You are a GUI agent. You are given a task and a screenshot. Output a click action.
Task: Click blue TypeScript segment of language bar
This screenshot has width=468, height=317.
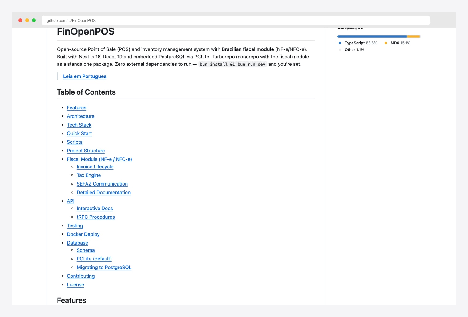(372, 37)
